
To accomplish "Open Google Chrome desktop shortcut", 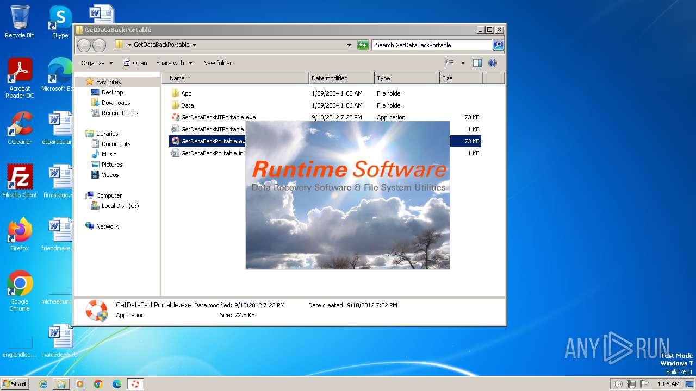I will 20,291.
